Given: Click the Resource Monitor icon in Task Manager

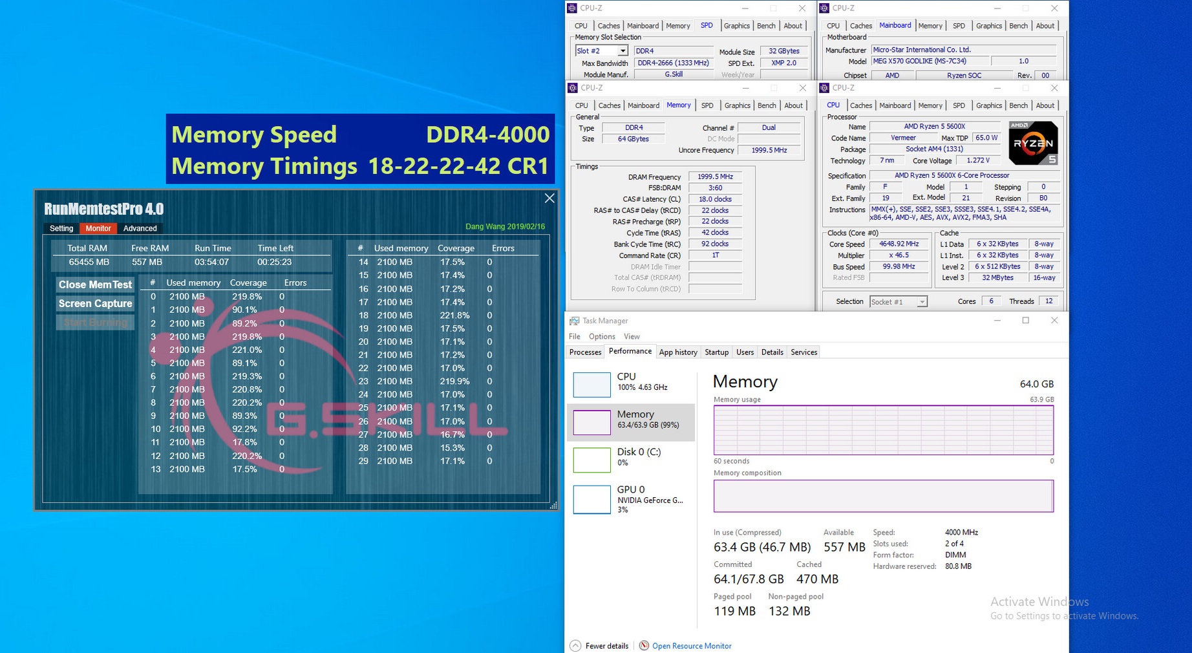Looking at the screenshot, I should (x=644, y=646).
